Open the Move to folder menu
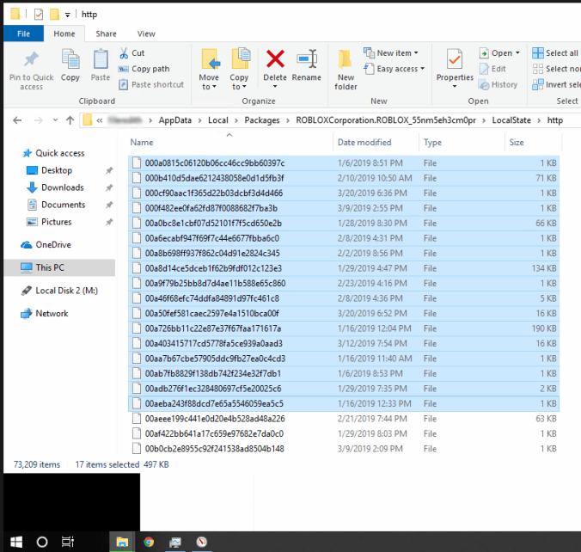 [209, 70]
